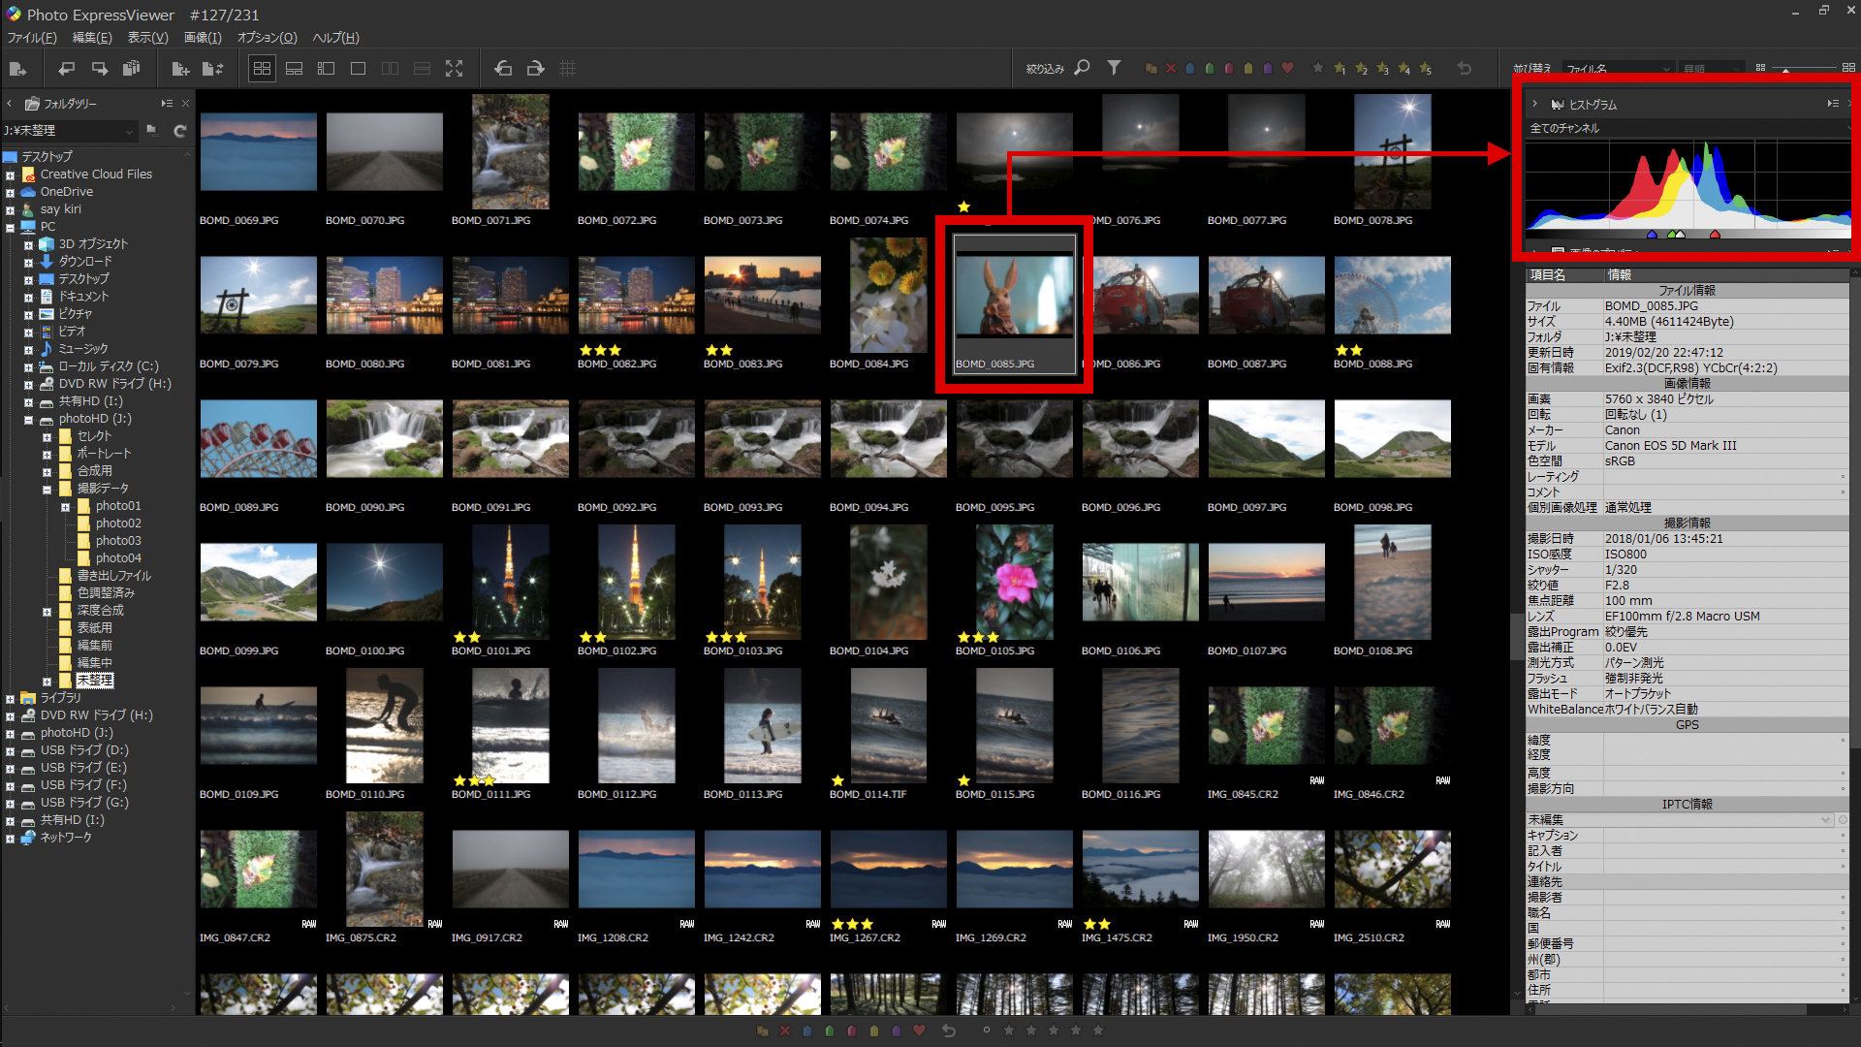The width and height of the screenshot is (1861, 1047).
Task: Click the rotate left toolbar icon
Action: click(503, 69)
